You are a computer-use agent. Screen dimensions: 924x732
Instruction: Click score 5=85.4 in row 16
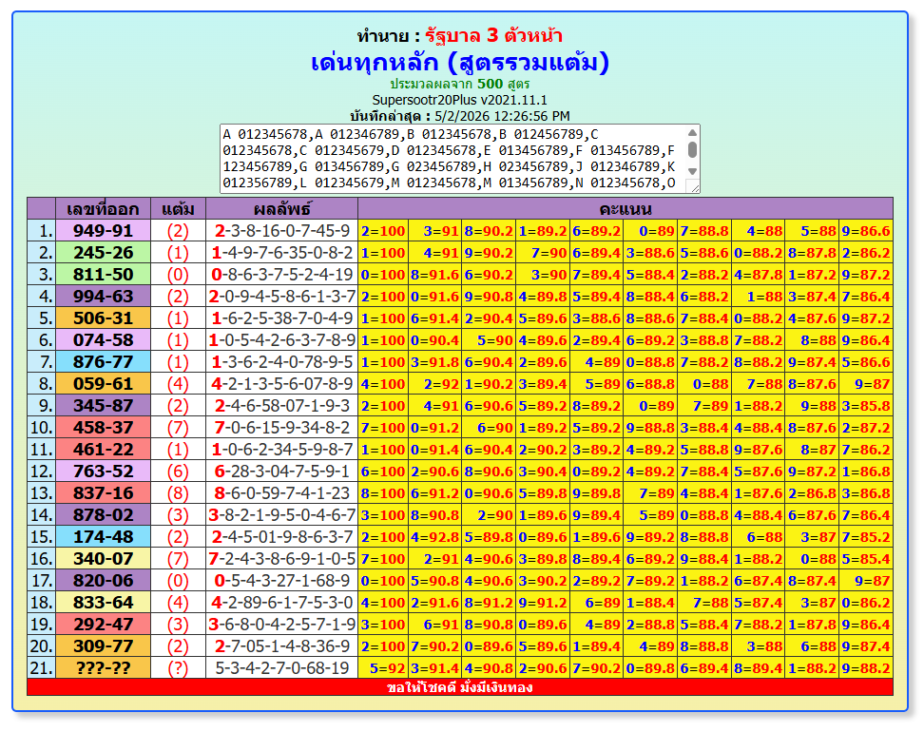(x=866, y=558)
